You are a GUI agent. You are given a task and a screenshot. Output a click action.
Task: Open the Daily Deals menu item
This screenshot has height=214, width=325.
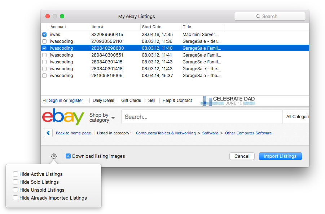click(103, 101)
